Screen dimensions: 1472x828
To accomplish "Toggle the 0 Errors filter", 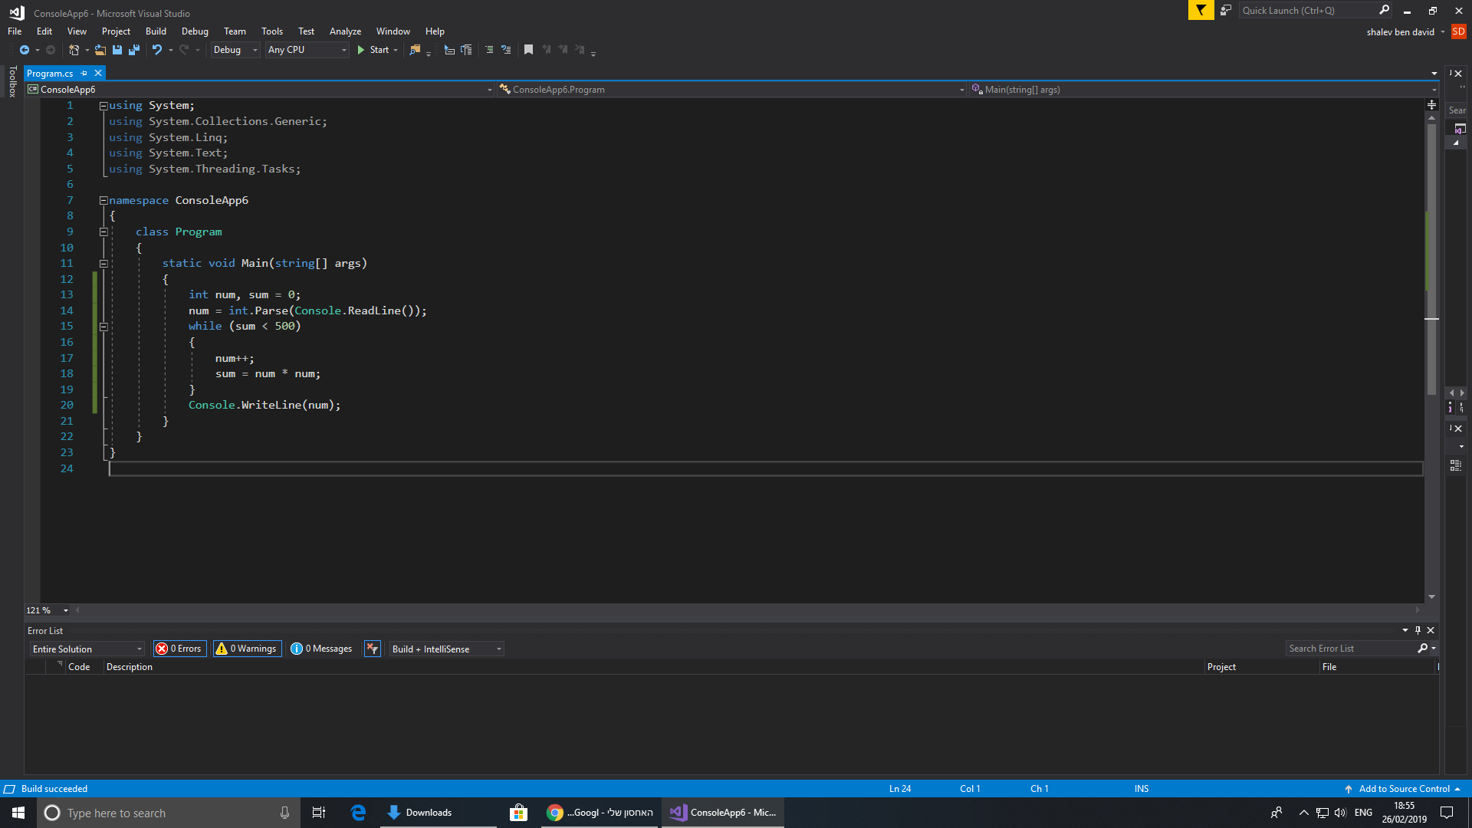I will (x=180, y=649).
